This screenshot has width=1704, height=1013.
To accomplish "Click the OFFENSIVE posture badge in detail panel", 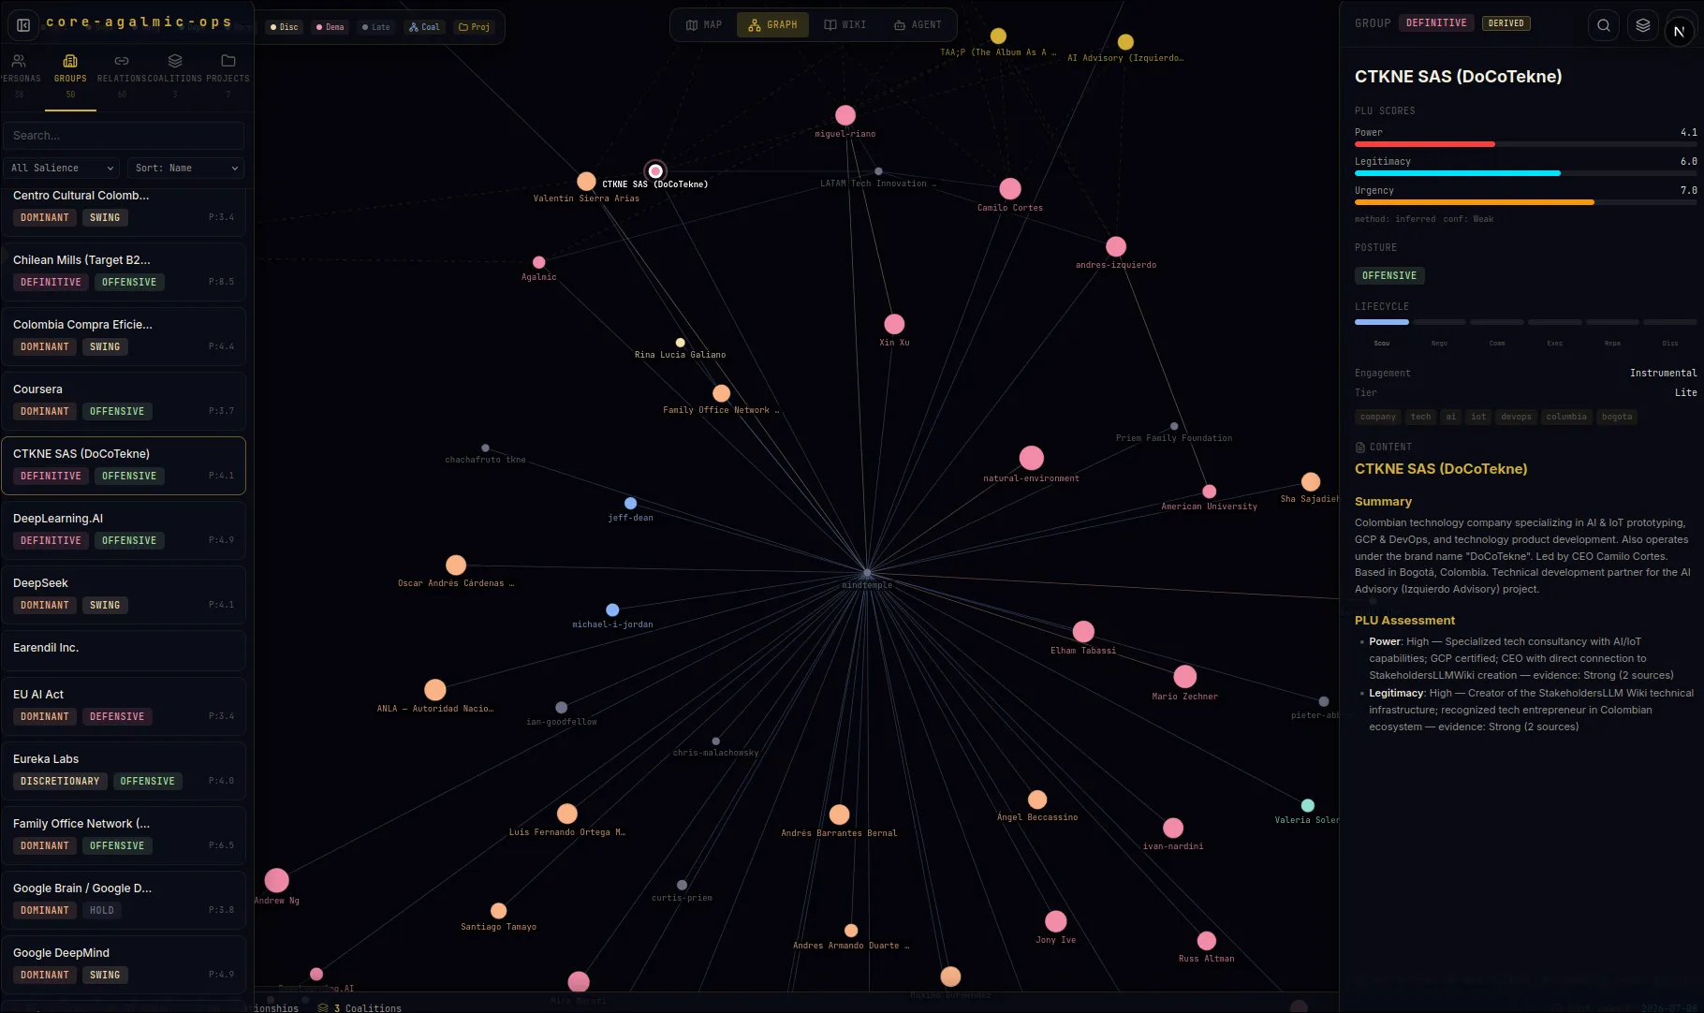I will [1389, 275].
